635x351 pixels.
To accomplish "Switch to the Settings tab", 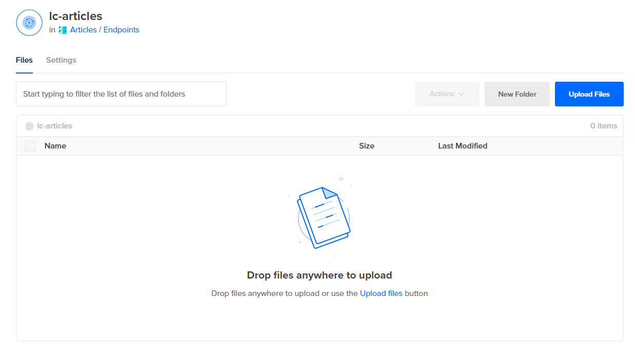I will click(x=61, y=60).
